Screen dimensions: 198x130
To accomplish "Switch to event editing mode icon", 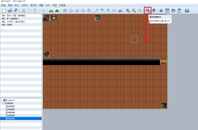I will pyautogui.click(x=57, y=10).
